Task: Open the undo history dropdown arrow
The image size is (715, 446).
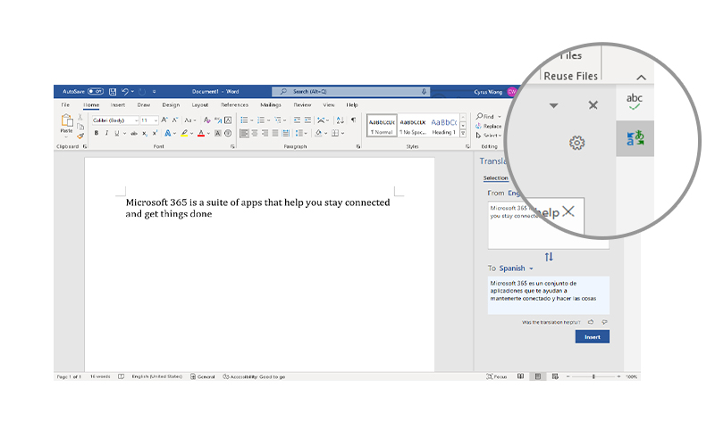Action: click(x=132, y=92)
